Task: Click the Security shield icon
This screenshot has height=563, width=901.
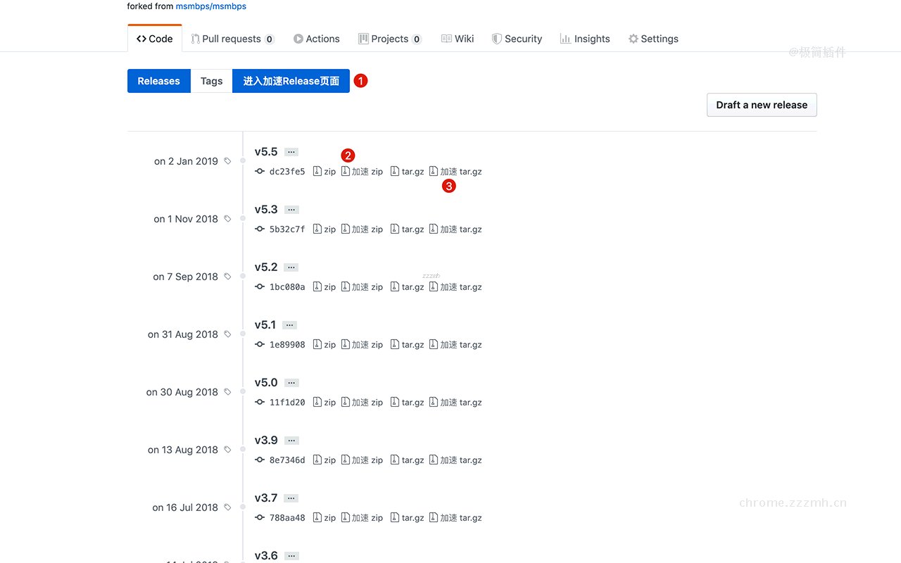Action: [x=496, y=39]
